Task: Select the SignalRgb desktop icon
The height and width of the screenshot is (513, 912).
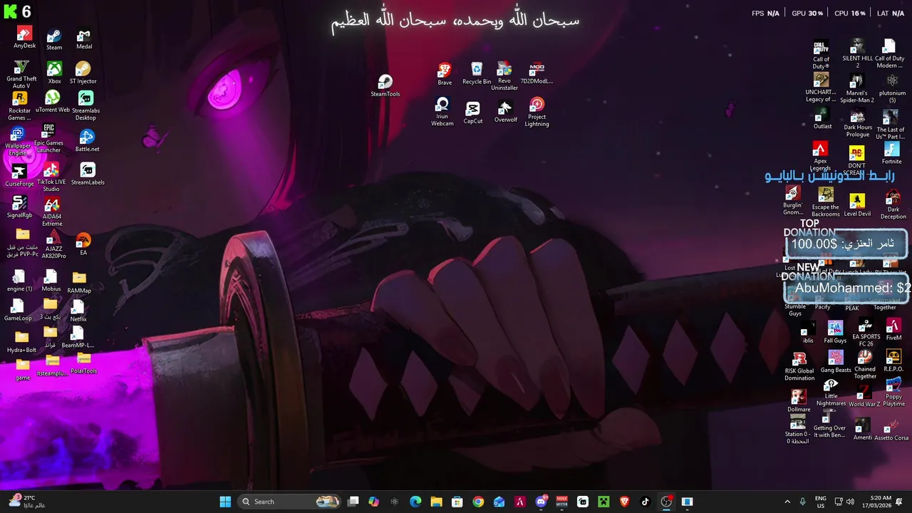Action: point(19,207)
